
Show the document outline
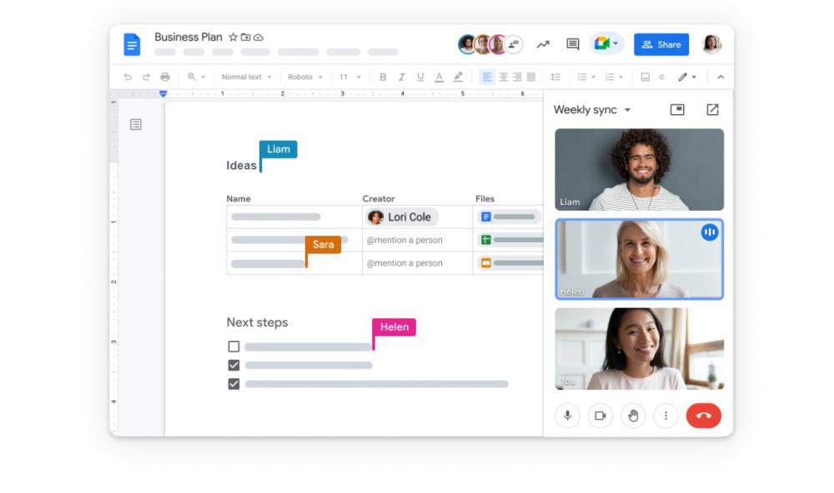136,124
